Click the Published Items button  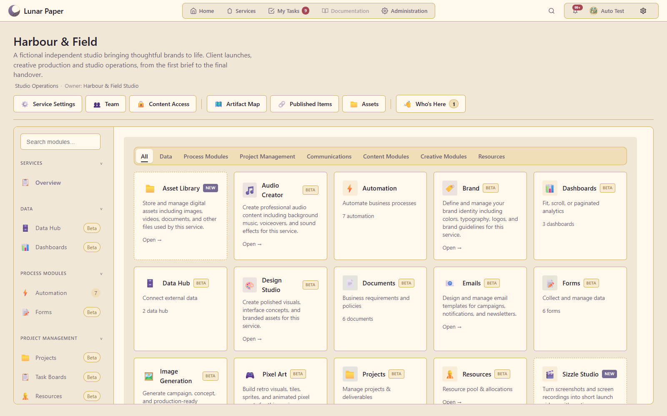tap(304, 104)
